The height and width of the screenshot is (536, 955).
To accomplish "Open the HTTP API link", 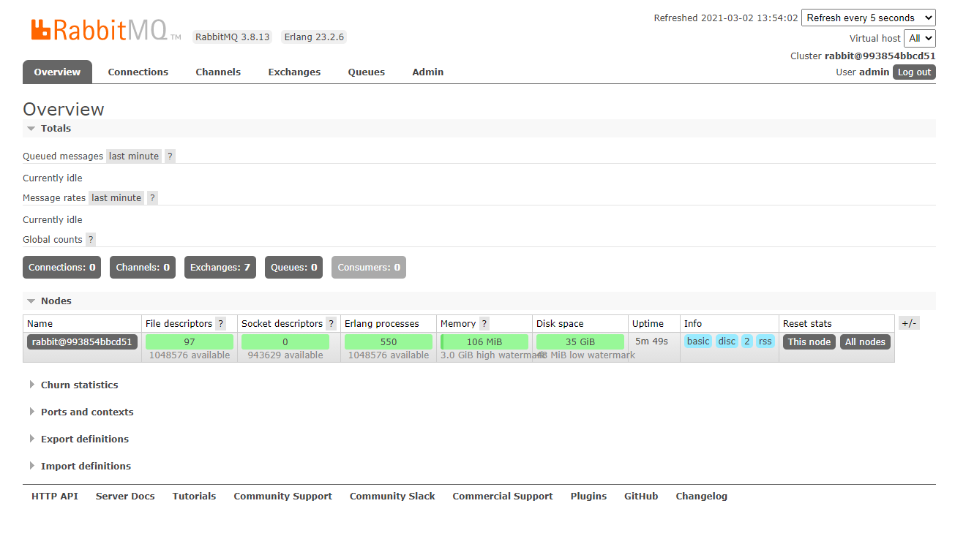I will point(55,496).
